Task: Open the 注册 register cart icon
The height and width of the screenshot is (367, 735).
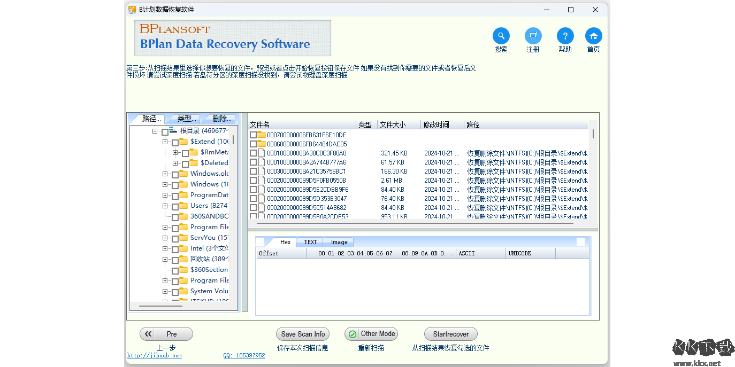Action: [x=533, y=36]
